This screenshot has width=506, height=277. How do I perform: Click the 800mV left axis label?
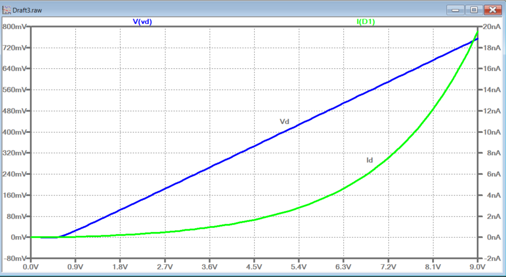tap(14, 26)
